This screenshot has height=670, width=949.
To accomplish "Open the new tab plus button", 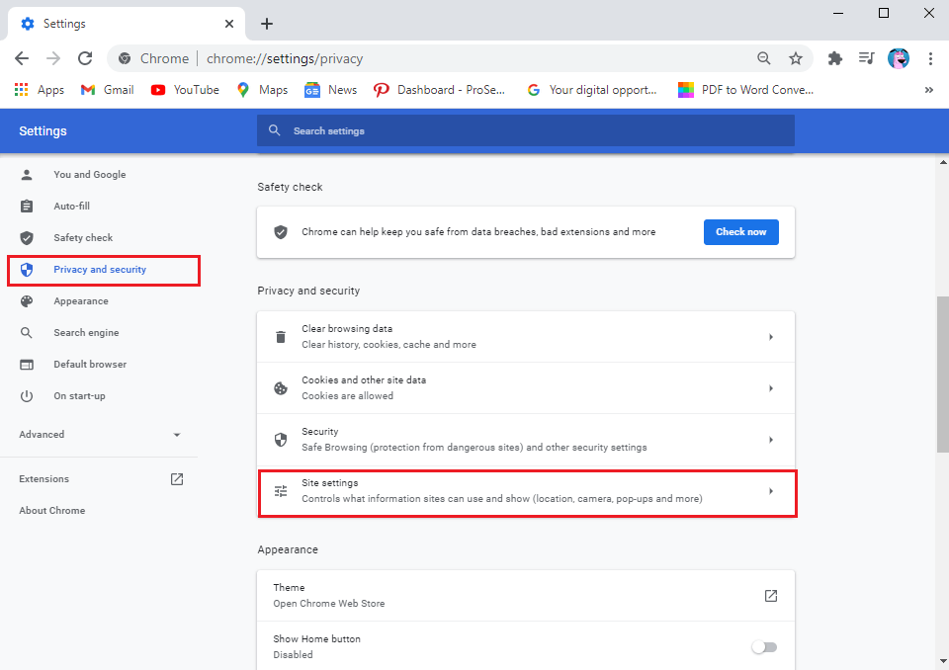I will coord(267,24).
